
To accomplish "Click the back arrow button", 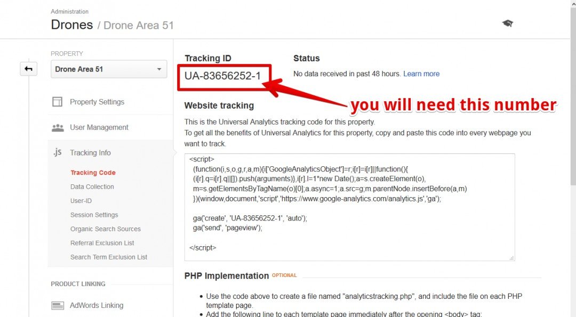I will pos(29,69).
